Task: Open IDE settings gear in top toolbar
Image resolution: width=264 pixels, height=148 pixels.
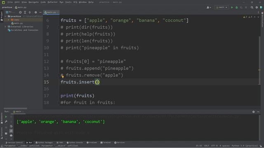Action: 257,7
